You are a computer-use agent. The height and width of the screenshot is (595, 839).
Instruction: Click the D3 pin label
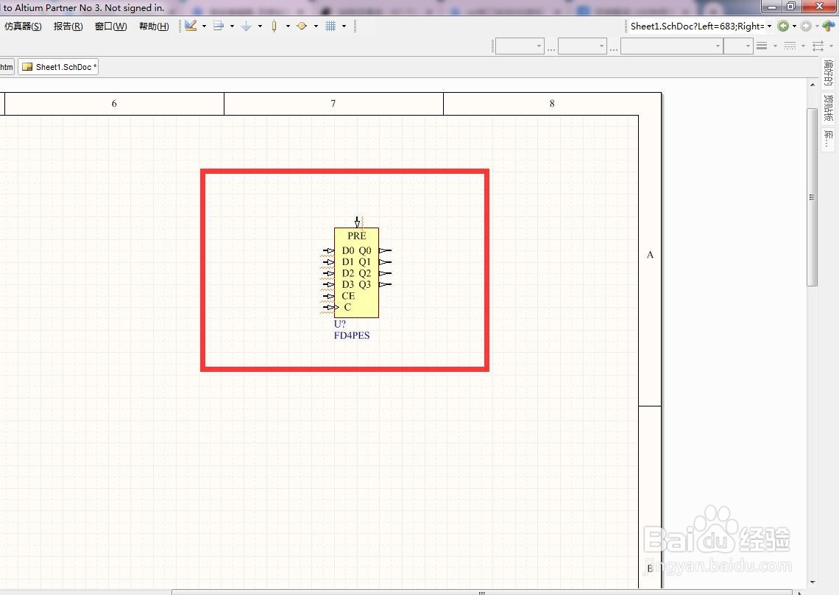(348, 284)
